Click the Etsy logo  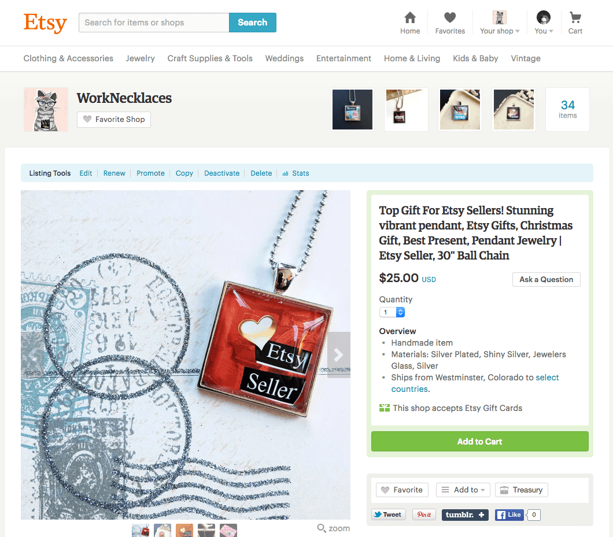click(x=45, y=23)
